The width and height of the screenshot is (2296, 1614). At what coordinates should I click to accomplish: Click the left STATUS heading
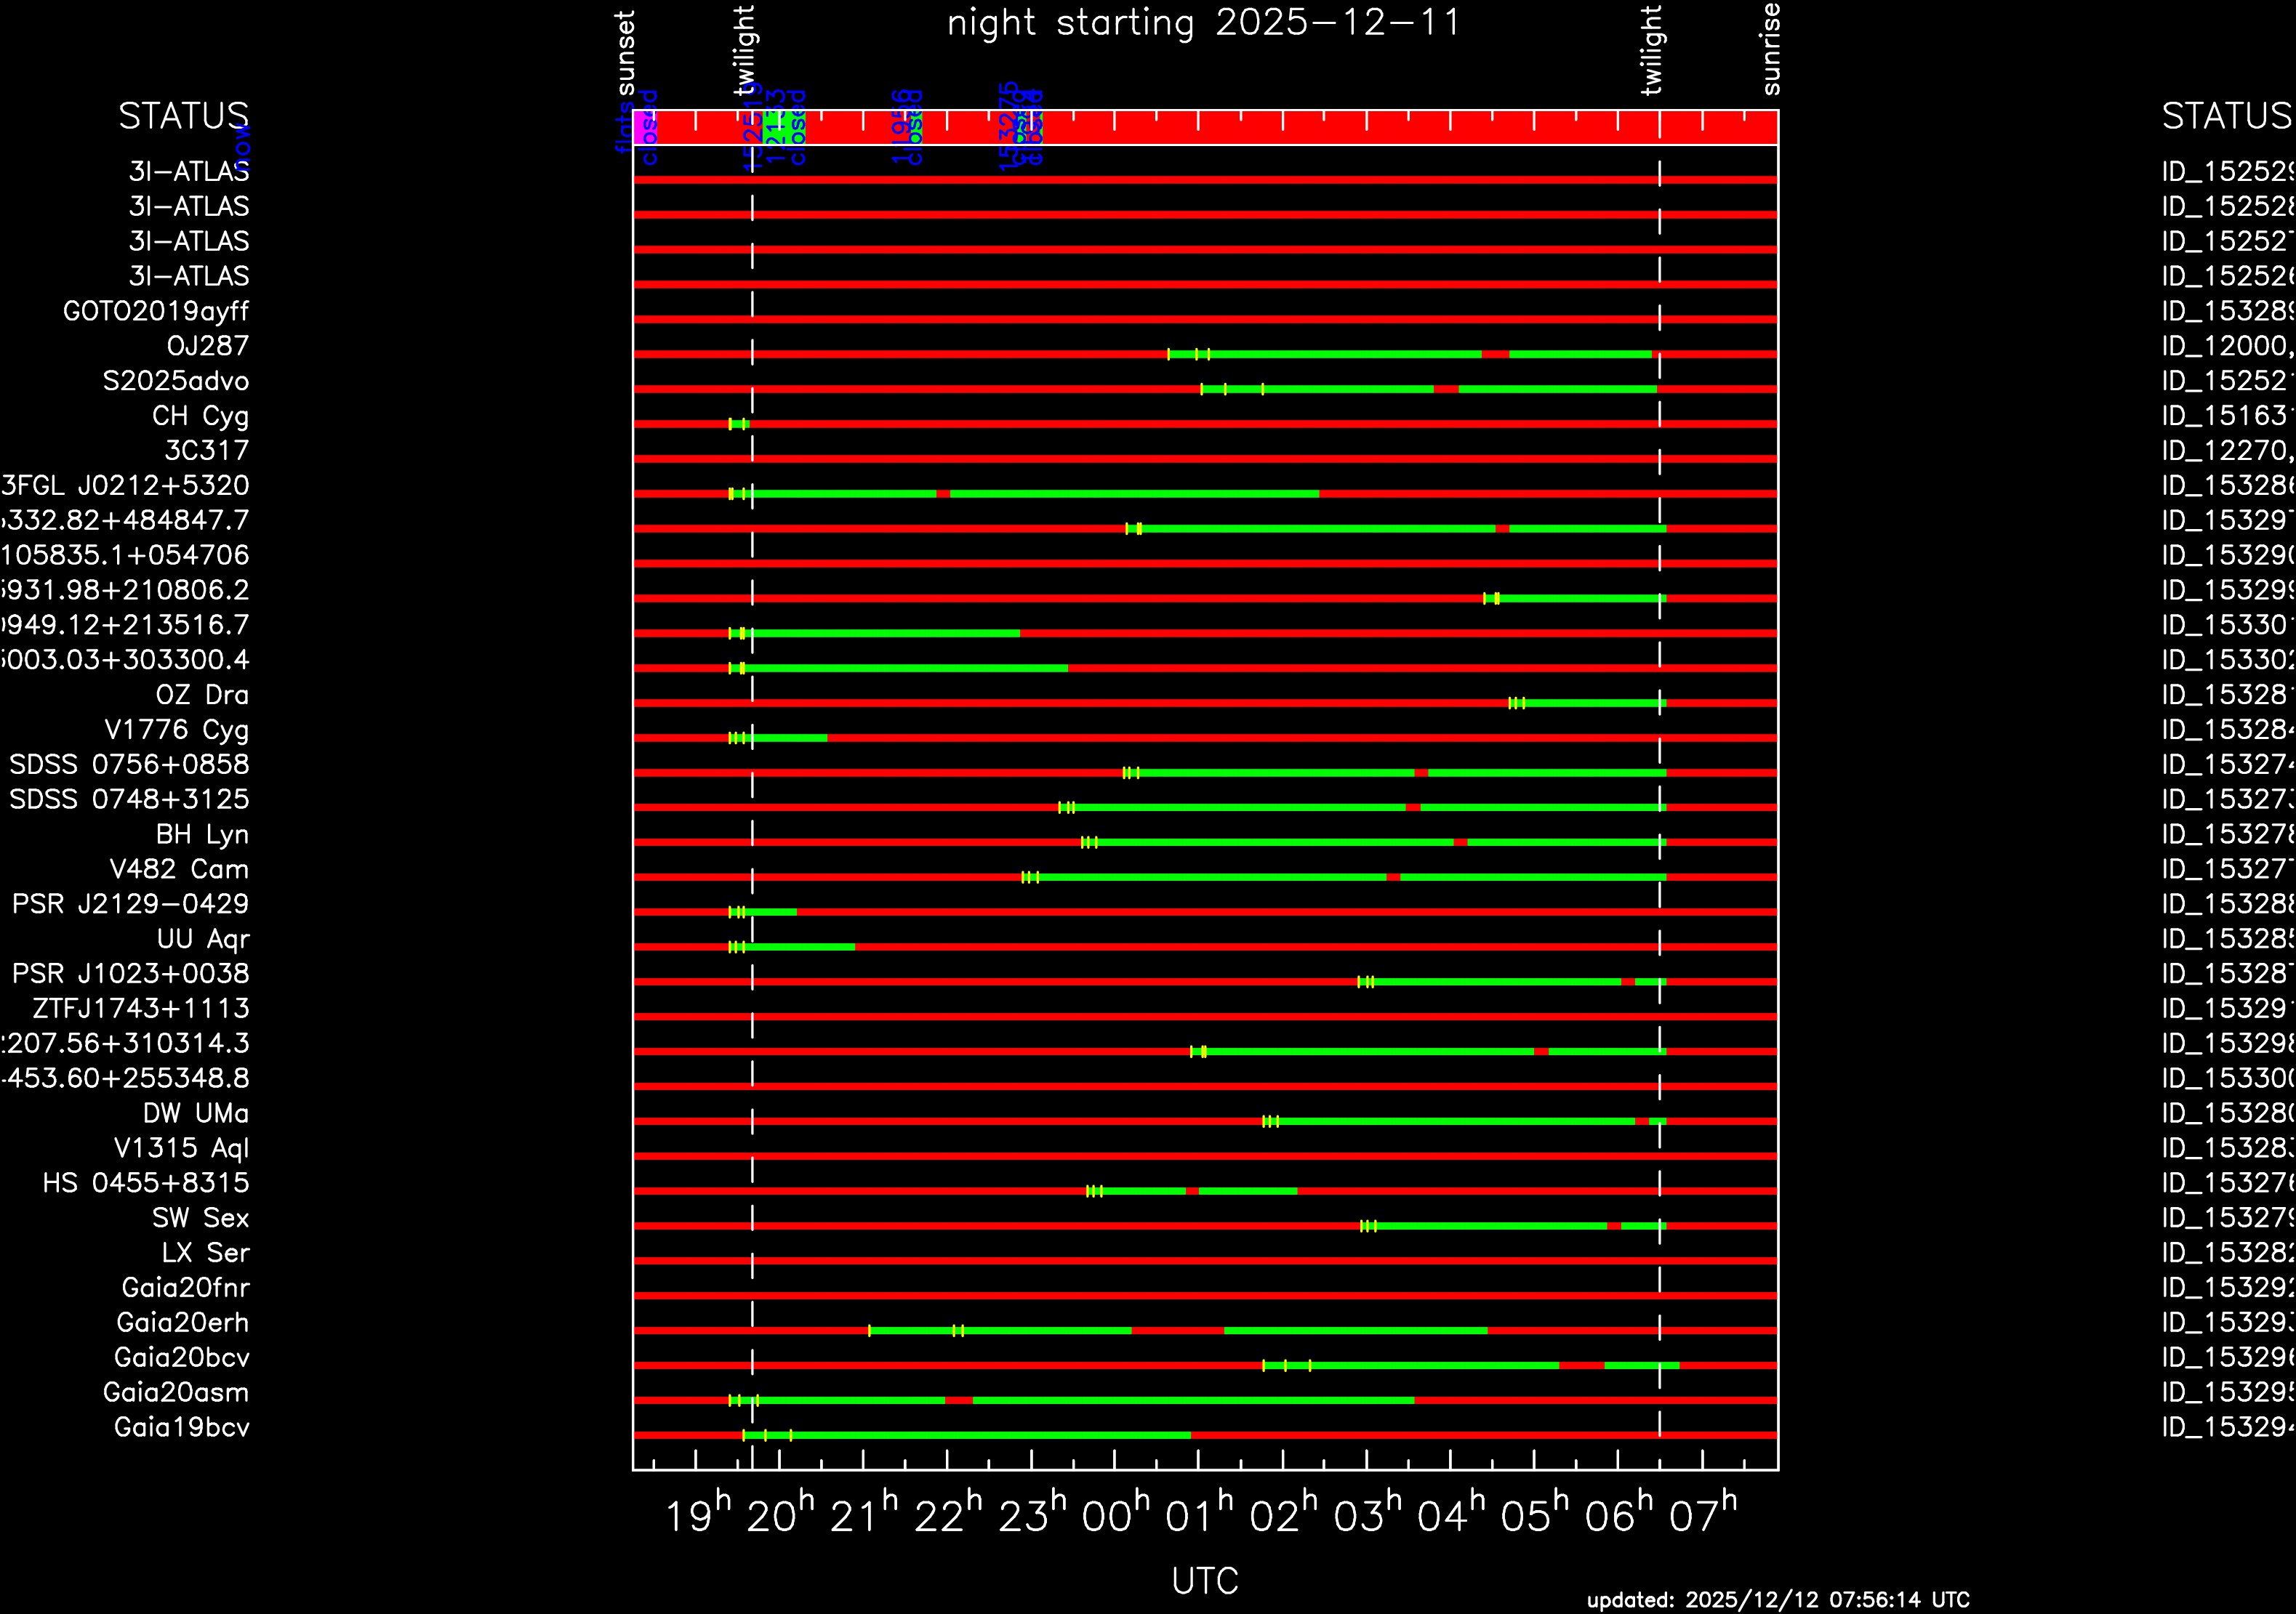pyautogui.click(x=183, y=116)
